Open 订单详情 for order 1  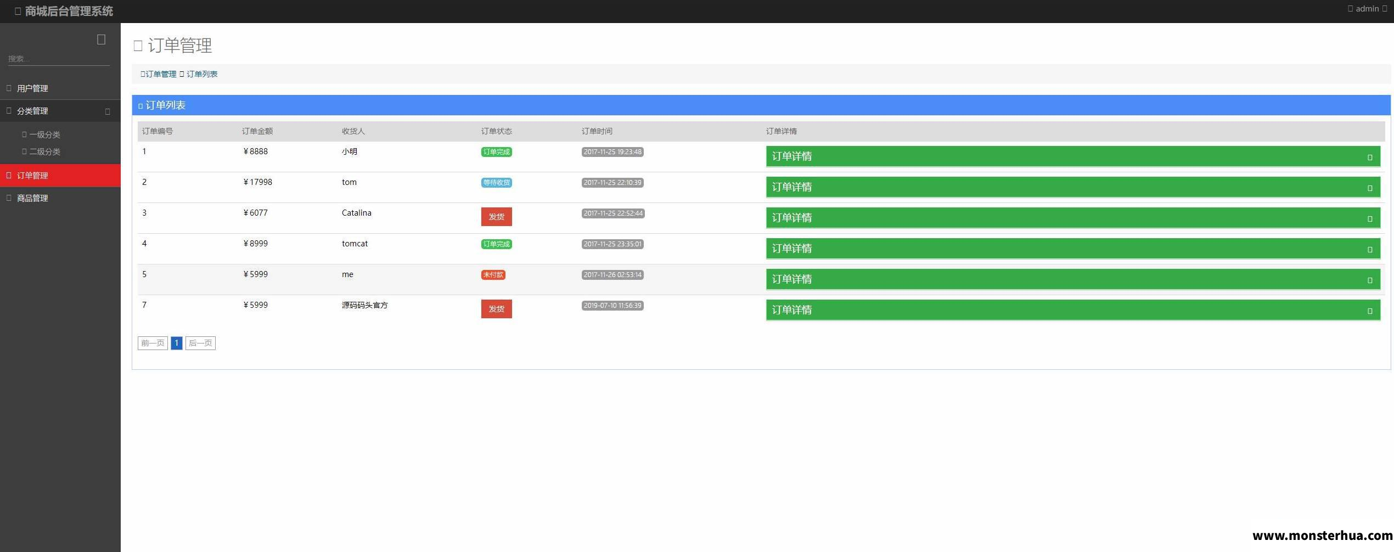(1073, 156)
